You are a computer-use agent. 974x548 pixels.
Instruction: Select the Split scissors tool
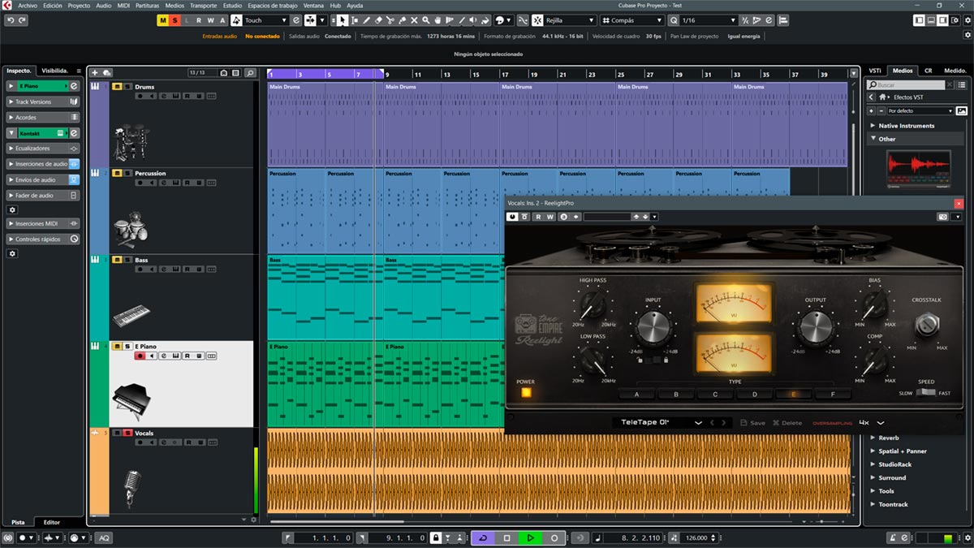(x=390, y=20)
